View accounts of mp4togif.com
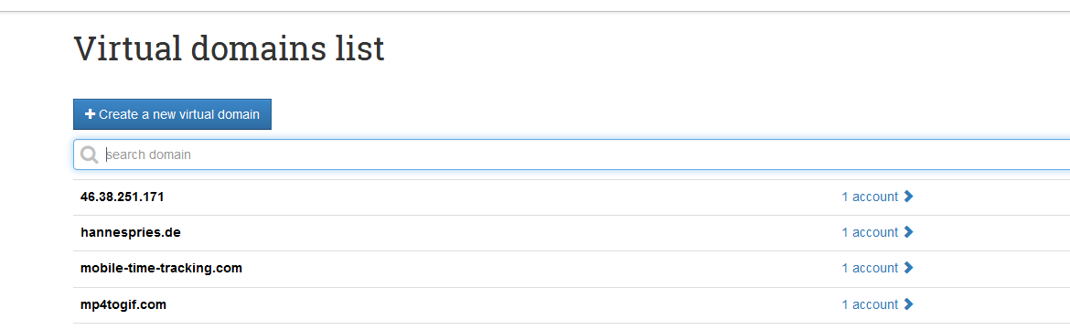Image resolution: width=1070 pixels, height=330 pixels. (x=870, y=304)
